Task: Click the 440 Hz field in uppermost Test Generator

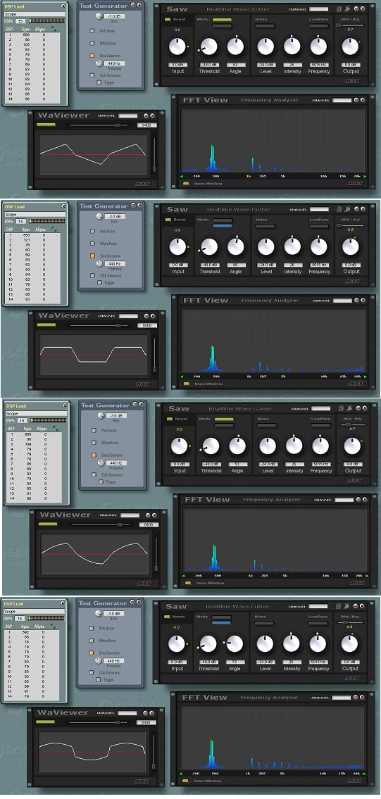Action: [x=113, y=63]
